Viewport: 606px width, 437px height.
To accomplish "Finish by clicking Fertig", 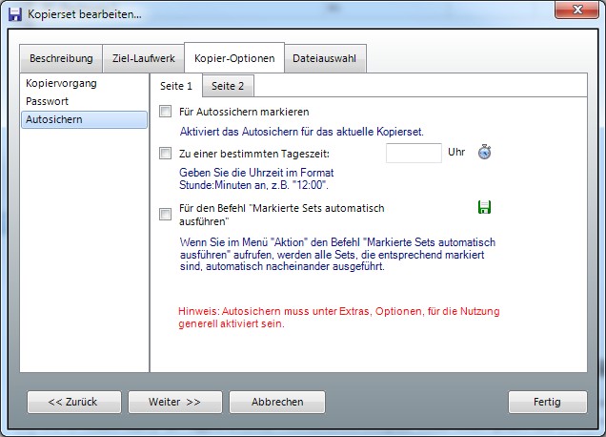I will (x=547, y=402).
